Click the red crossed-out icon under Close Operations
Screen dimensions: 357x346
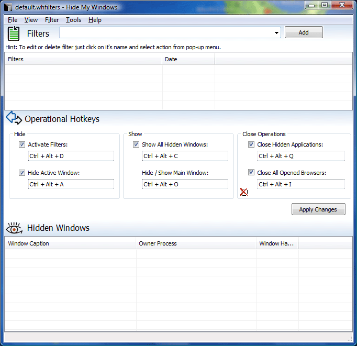coord(244,192)
